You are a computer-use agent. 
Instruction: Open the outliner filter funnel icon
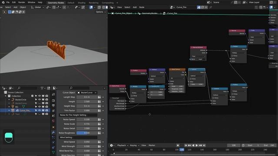[x=43, y=88]
